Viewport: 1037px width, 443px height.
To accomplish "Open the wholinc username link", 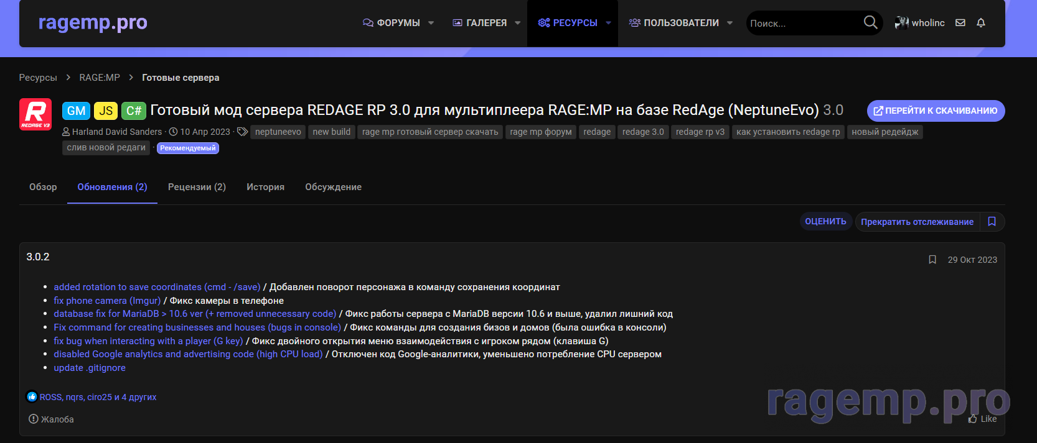I will [x=928, y=23].
